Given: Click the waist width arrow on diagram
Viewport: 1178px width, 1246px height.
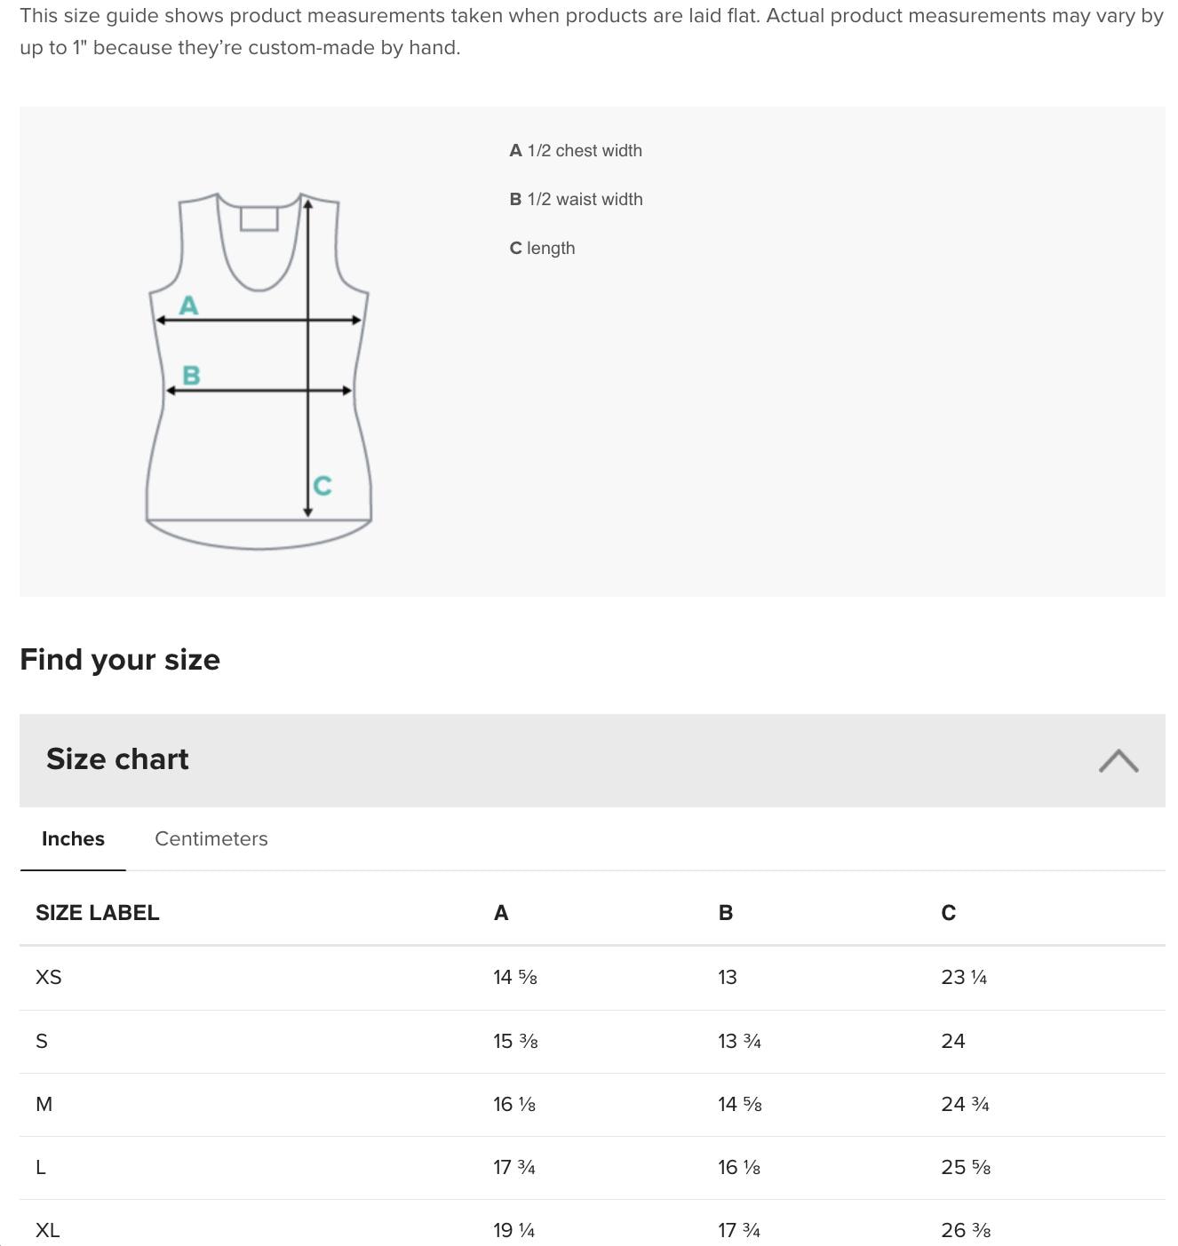Looking at the screenshot, I should pyautogui.click(x=258, y=389).
